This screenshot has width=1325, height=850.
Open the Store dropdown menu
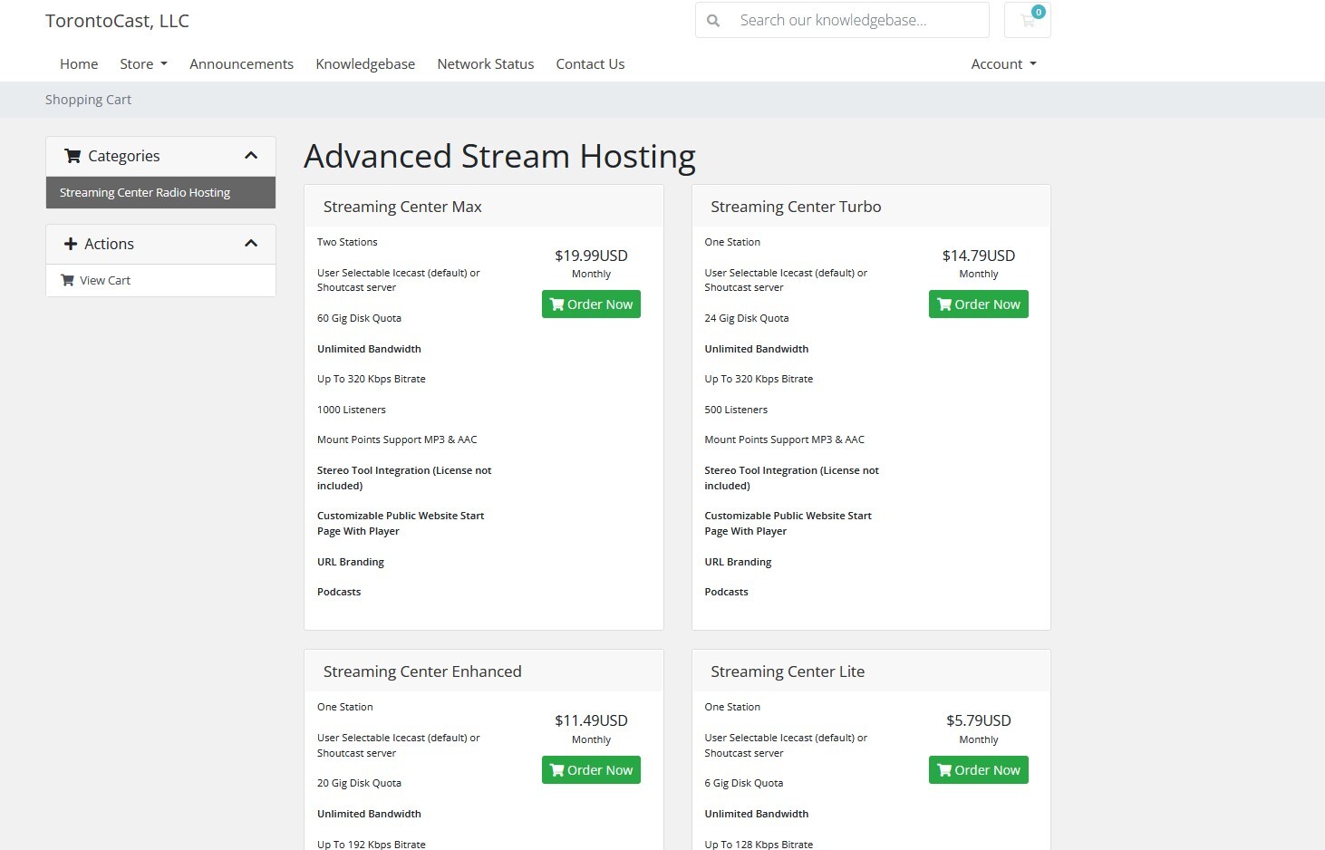click(x=143, y=63)
